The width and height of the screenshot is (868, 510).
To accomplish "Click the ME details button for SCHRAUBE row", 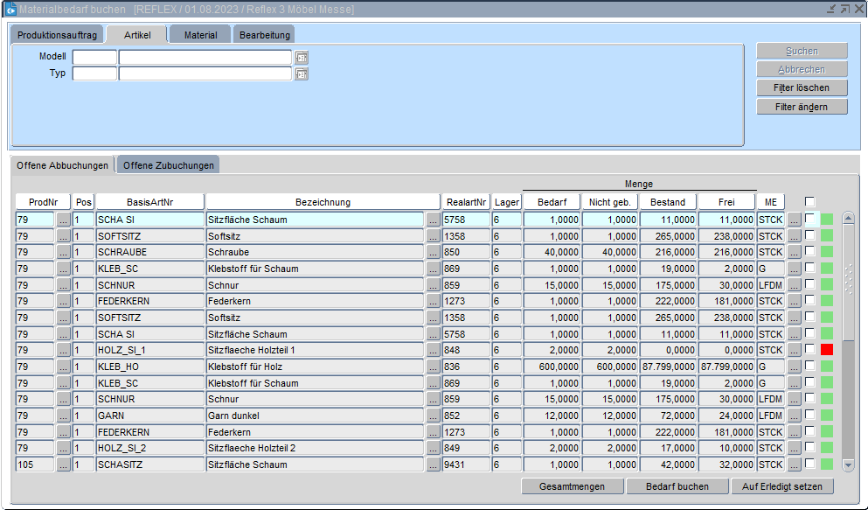I will coord(794,253).
